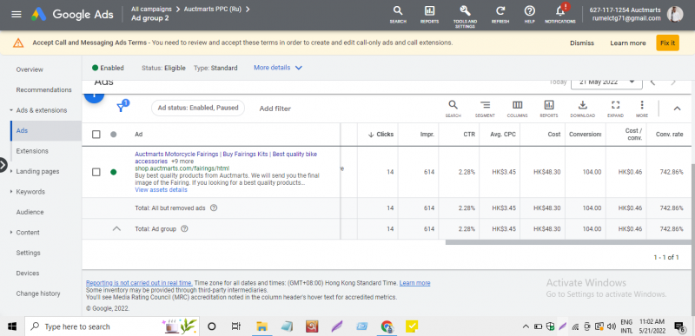Dismiss the Call and Messaging Ads banner
This screenshot has width=695, height=336.
582,43
